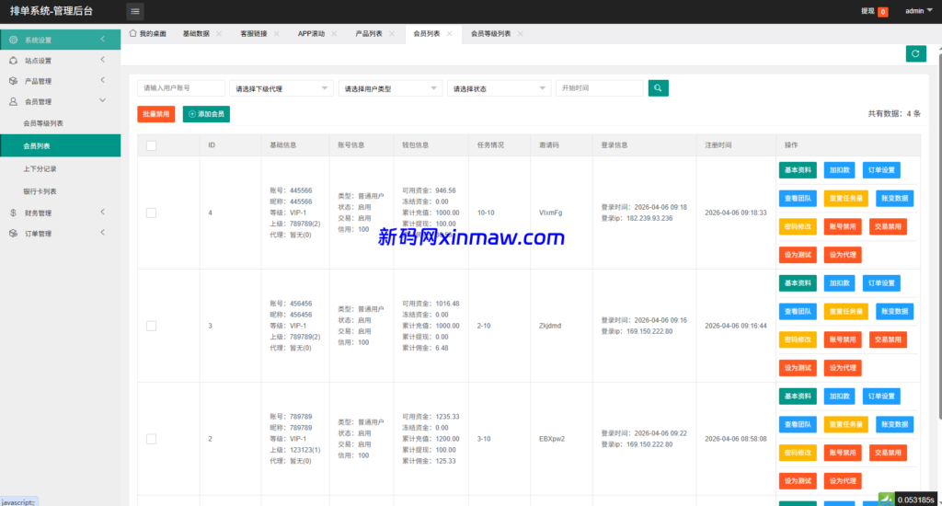942x506 pixels.
Task: Expand the 站点设置 sidebar menu
Action: pos(60,60)
